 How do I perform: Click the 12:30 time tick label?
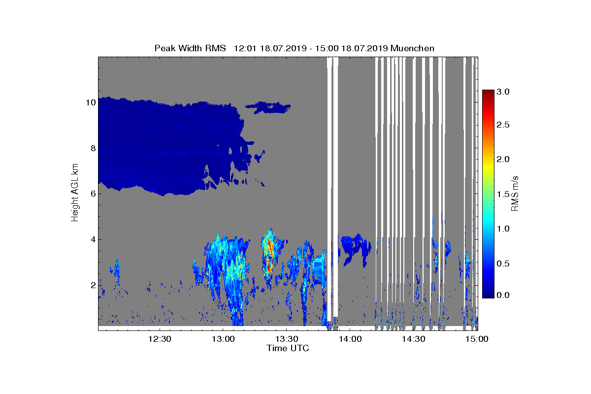(x=160, y=339)
